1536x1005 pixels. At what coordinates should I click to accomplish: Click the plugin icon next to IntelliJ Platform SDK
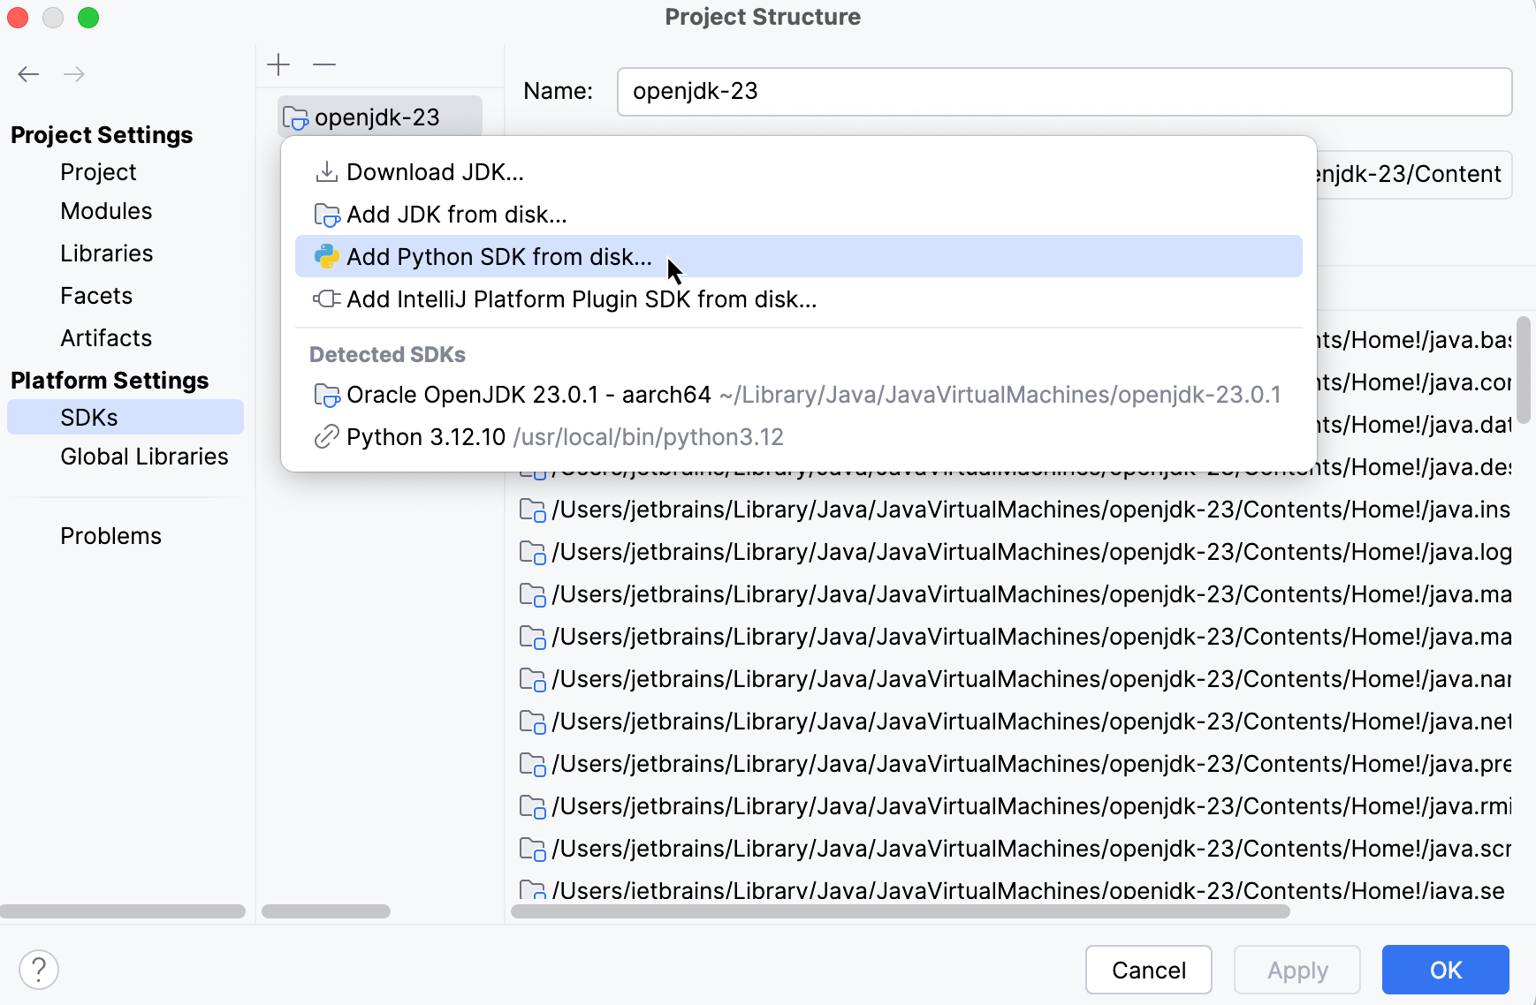tap(327, 299)
